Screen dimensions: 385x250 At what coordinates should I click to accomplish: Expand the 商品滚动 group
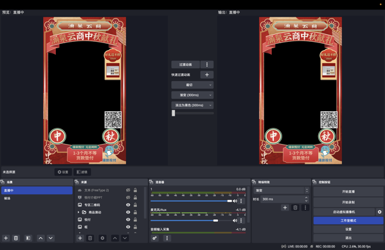coord(78,212)
